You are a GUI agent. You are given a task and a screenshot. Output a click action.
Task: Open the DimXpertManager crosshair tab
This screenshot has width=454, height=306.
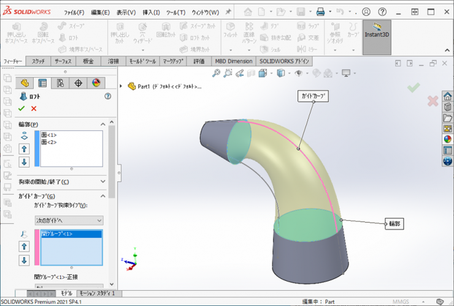78,83
